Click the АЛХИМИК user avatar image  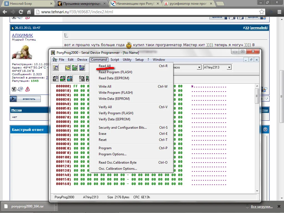coord(22,52)
